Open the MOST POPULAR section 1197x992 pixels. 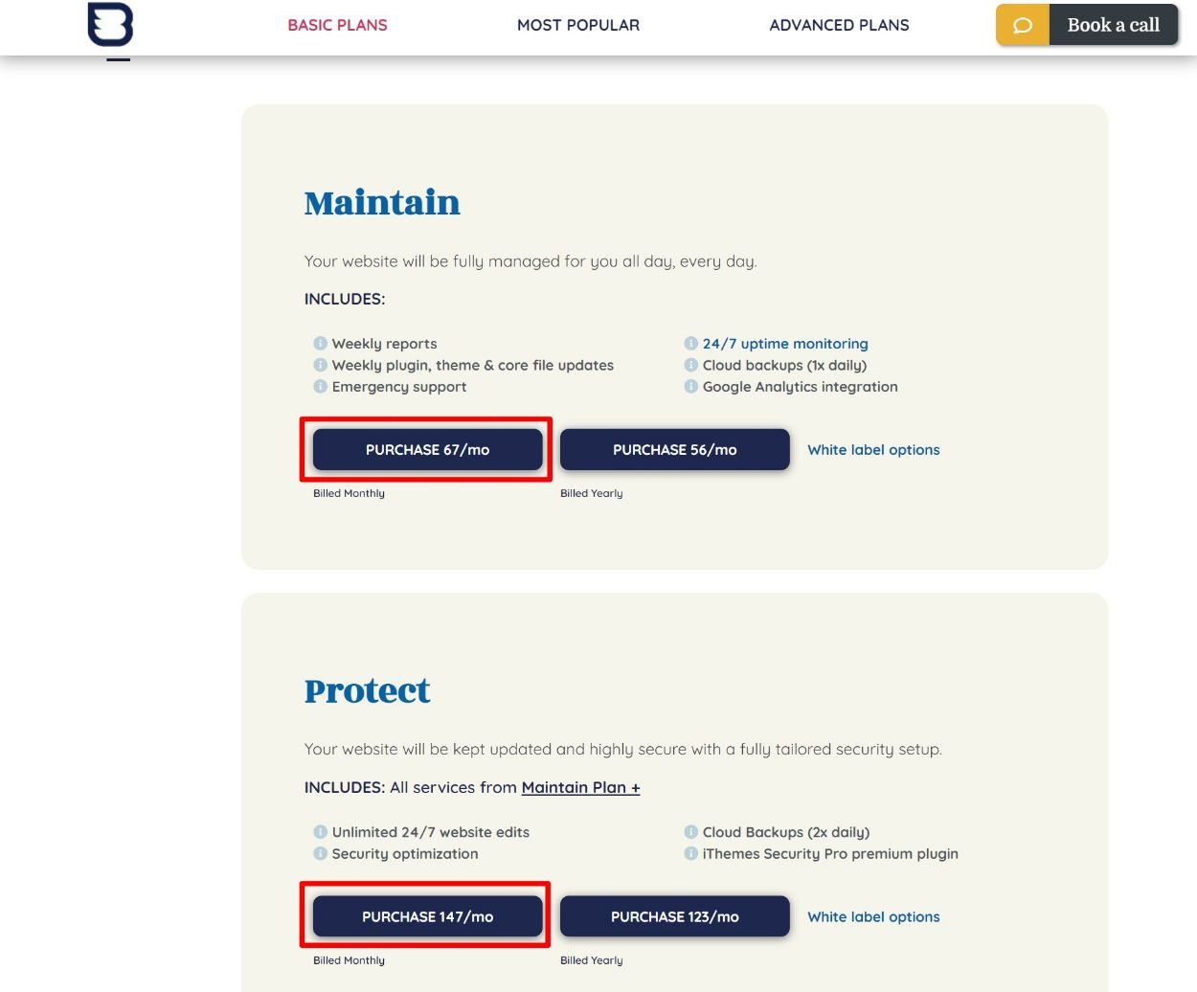tap(578, 25)
